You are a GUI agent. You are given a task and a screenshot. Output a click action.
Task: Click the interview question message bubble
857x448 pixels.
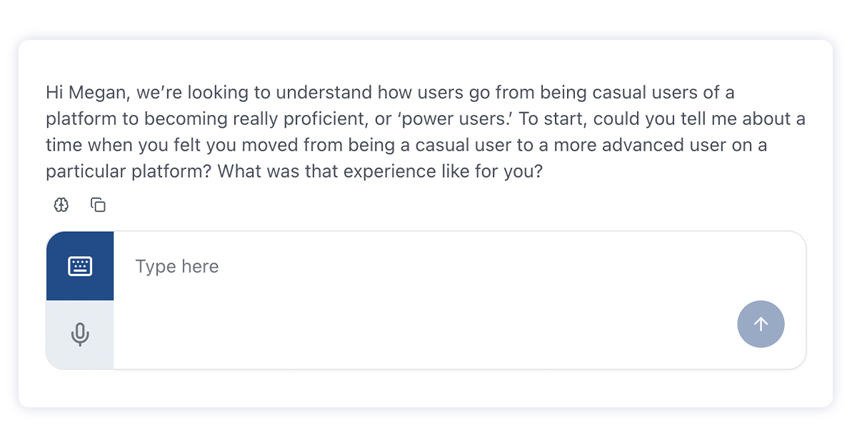coord(425,131)
